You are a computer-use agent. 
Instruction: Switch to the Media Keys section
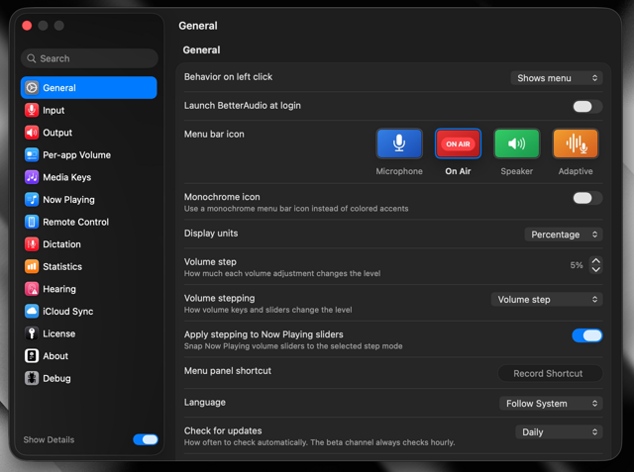[88, 177]
